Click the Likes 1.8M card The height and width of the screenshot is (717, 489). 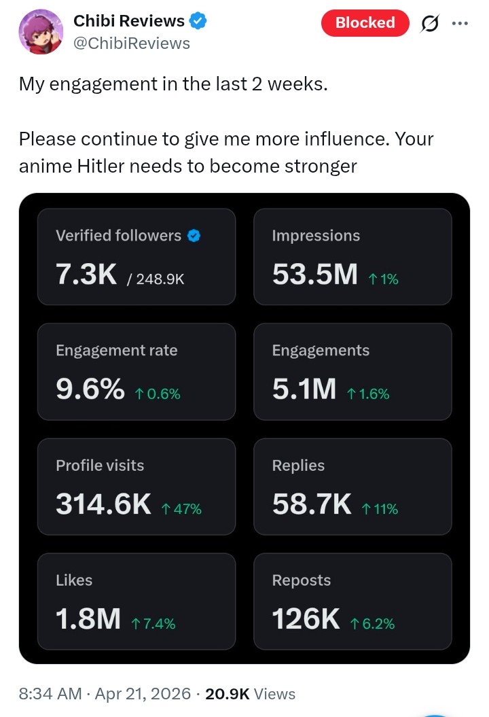(136, 601)
